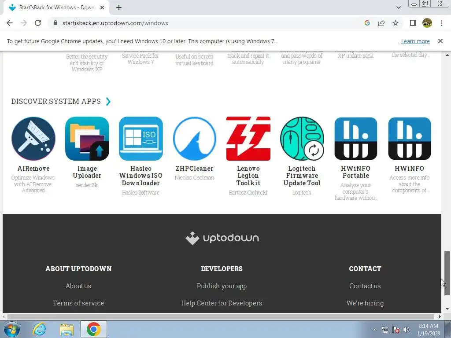This screenshot has width=451, height=338.
Task: Dismiss the Chrome update notification bar
Action: point(440,41)
